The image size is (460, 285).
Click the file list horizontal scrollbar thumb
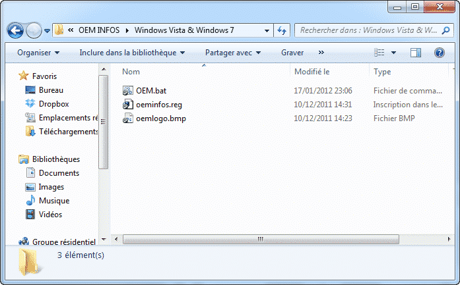coord(261,240)
